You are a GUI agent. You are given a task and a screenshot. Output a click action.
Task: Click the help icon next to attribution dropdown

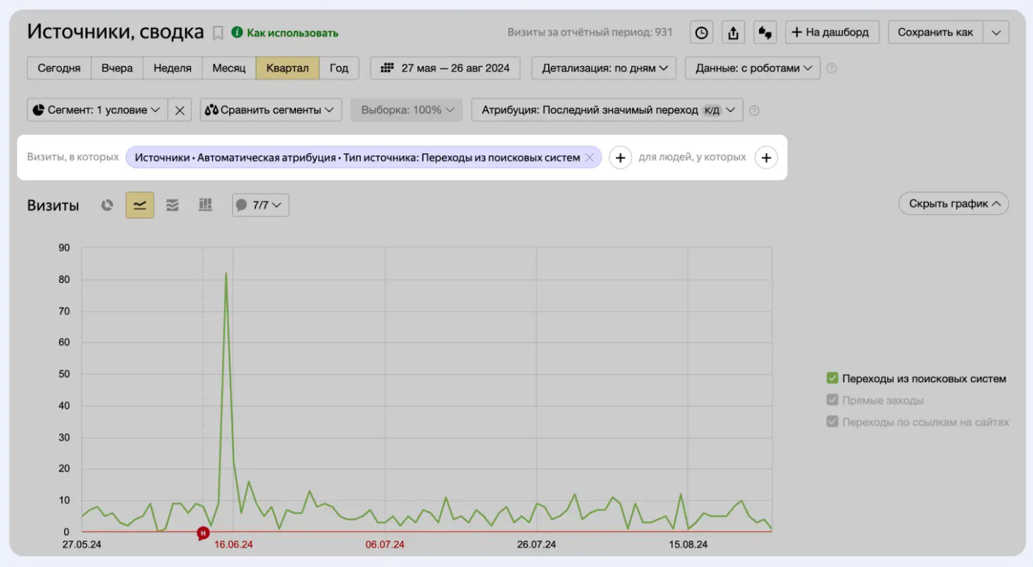coord(754,110)
